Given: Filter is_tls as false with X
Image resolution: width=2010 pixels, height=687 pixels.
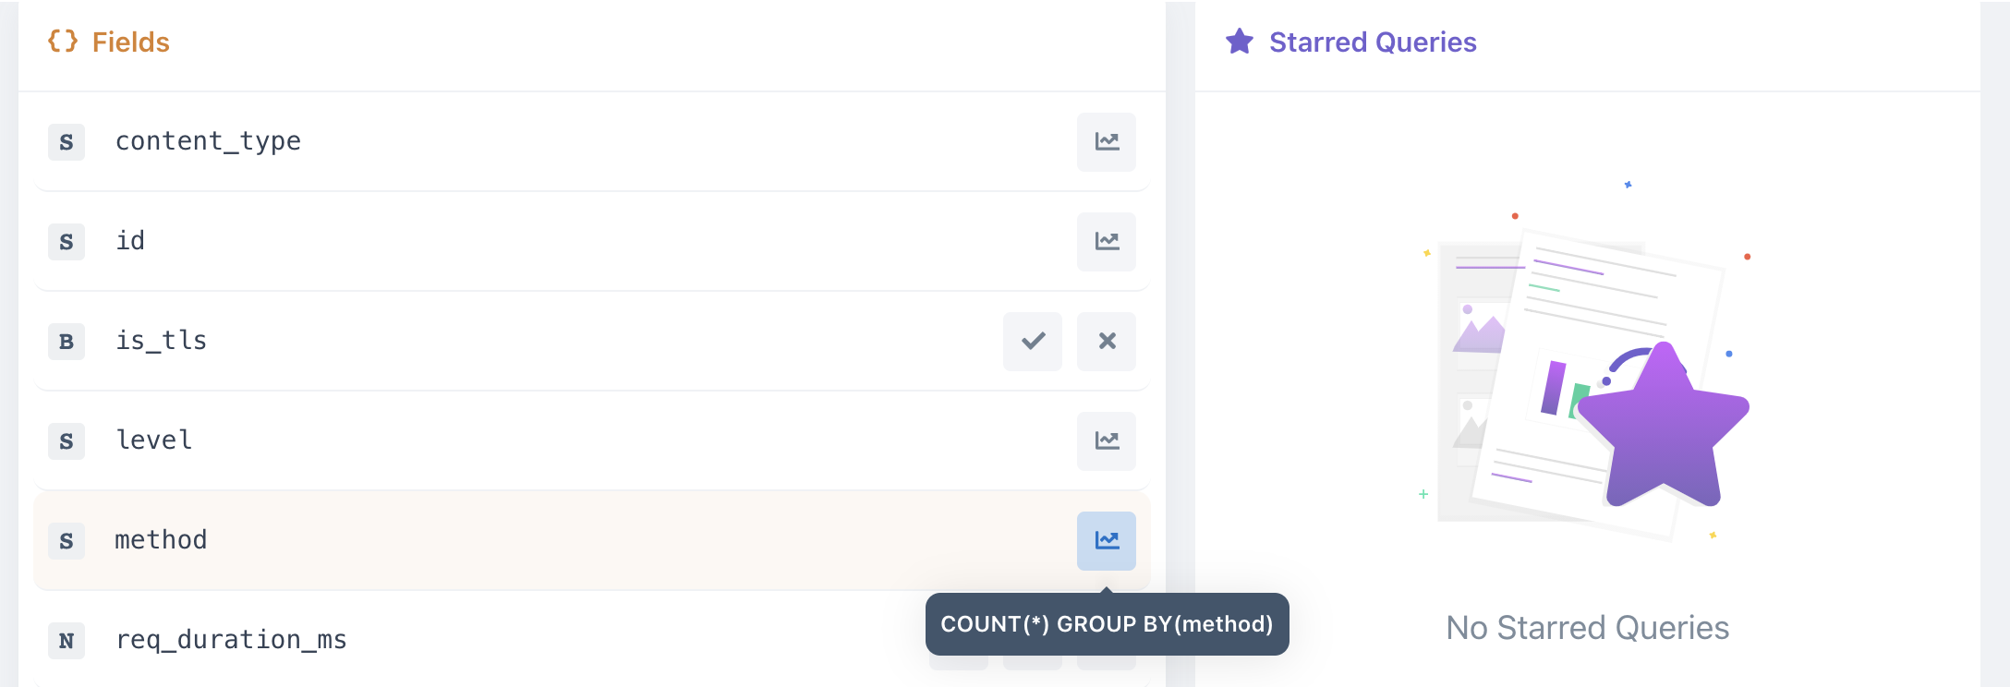Looking at the screenshot, I should [1107, 342].
